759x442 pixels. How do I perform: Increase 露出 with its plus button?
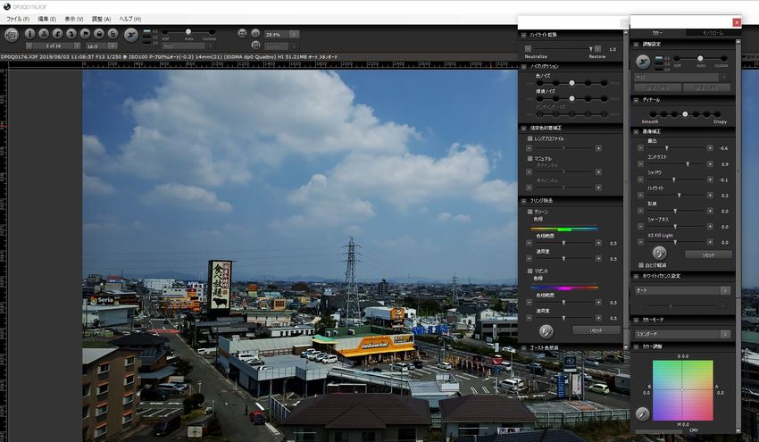tap(710, 148)
